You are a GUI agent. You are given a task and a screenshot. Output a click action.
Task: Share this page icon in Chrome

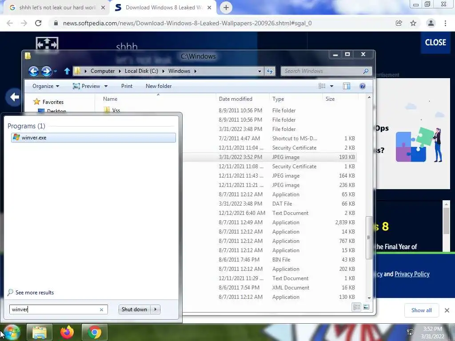399,23
